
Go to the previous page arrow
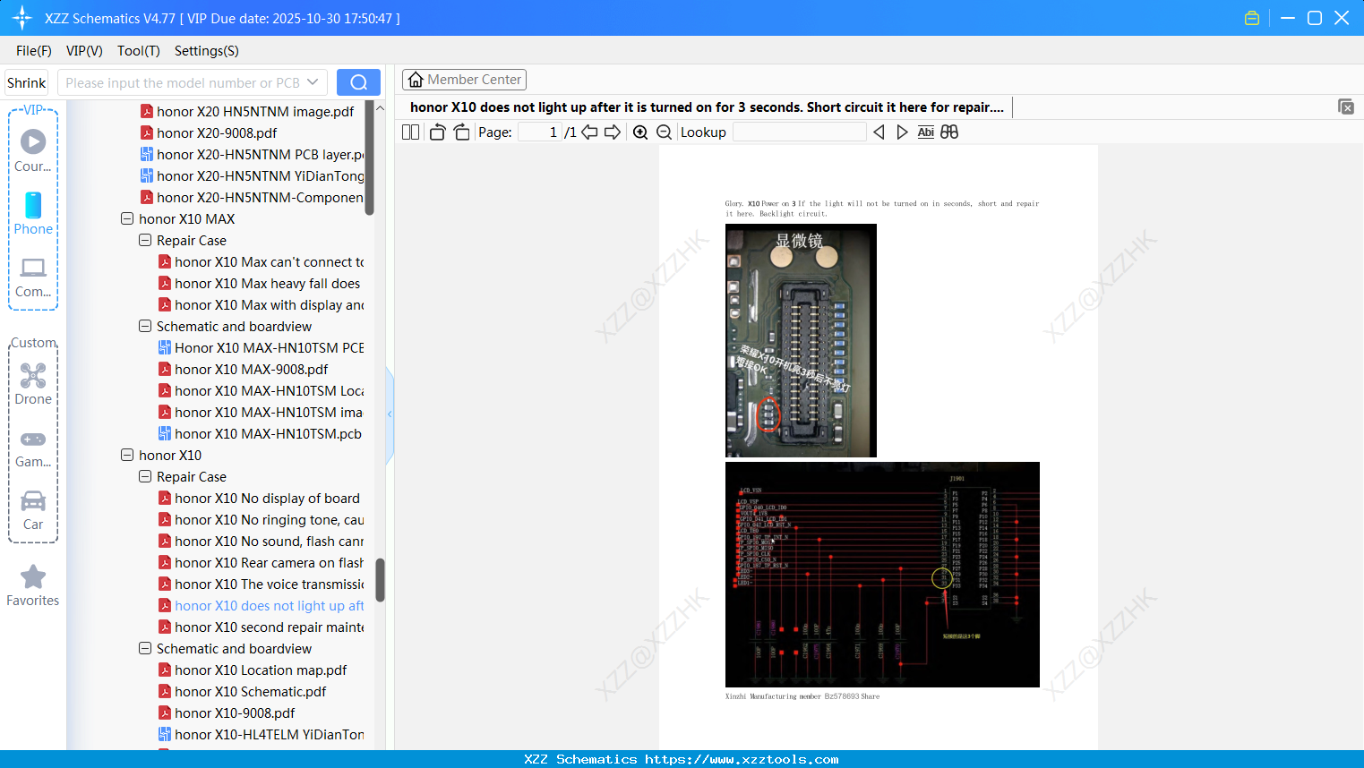tap(589, 132)
